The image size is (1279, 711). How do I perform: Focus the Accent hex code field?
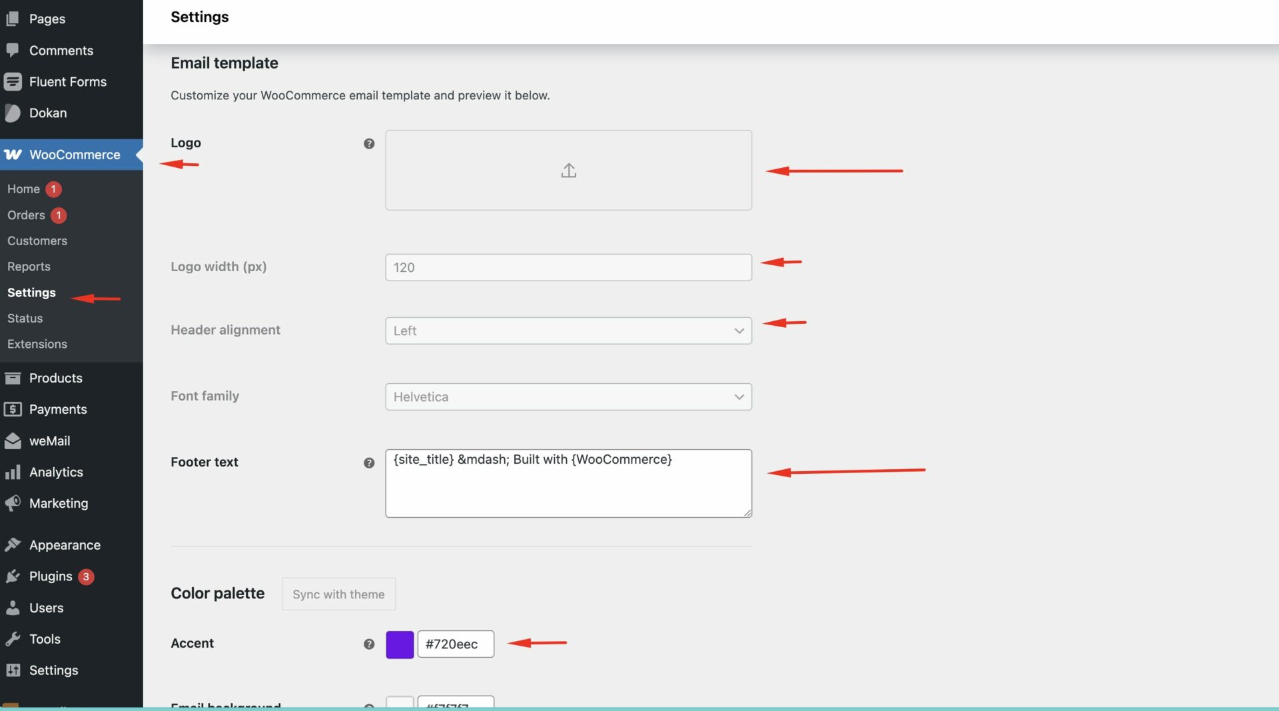(456, 644)
